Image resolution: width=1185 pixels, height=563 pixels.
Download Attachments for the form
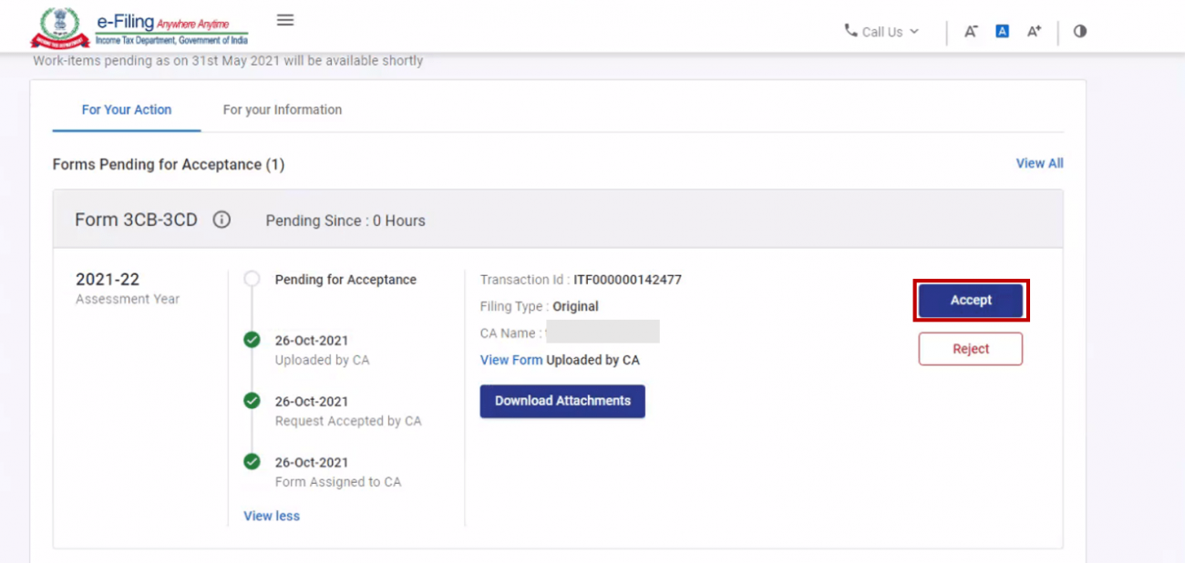pyautogui.click(x=562, y=401)
